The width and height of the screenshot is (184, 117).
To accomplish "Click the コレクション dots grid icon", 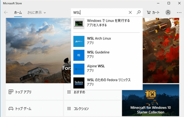I will (x=69, y=108).
